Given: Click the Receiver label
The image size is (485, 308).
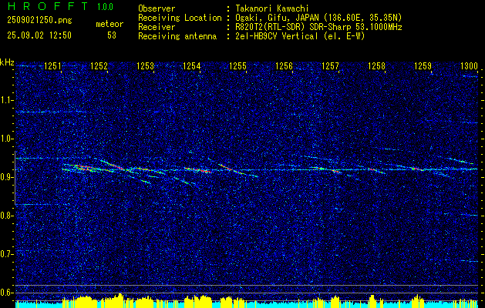Looking at the screenshot, I should pyautogui.click(x=157, y=27).
